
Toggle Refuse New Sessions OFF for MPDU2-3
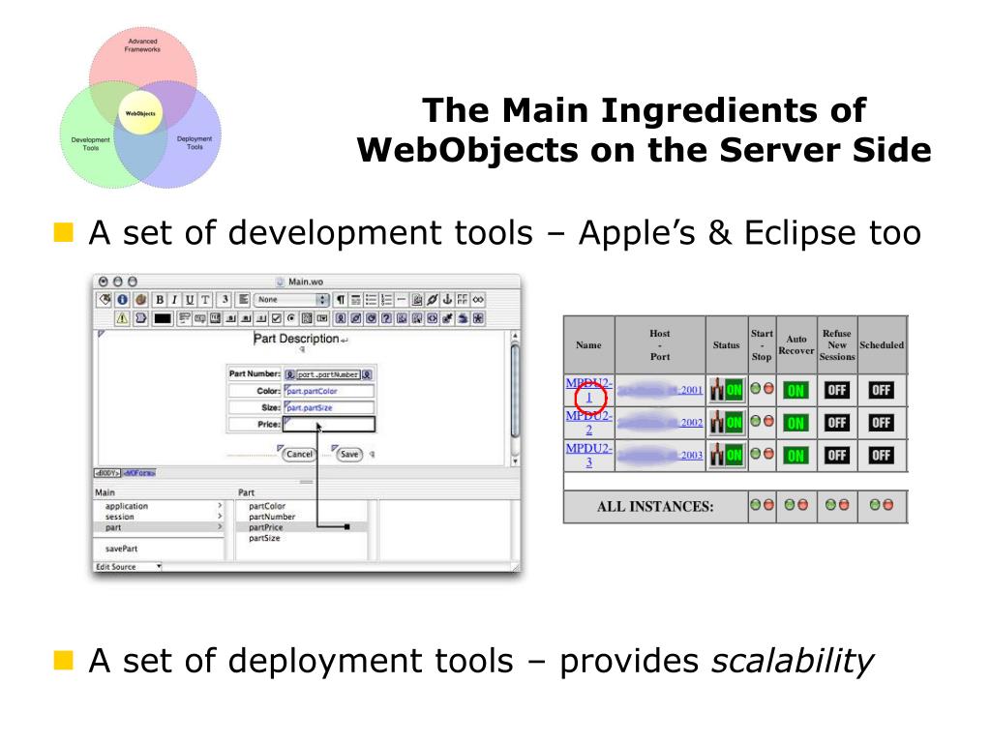837,455
